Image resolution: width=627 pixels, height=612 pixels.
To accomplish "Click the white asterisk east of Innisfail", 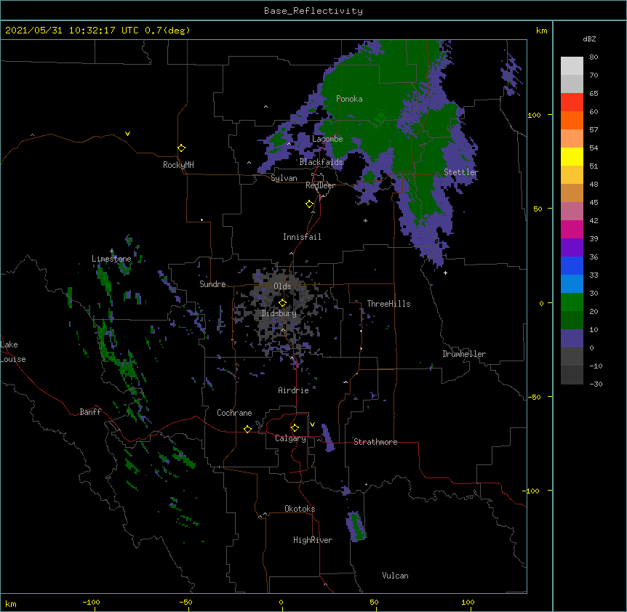I will 365,221.
